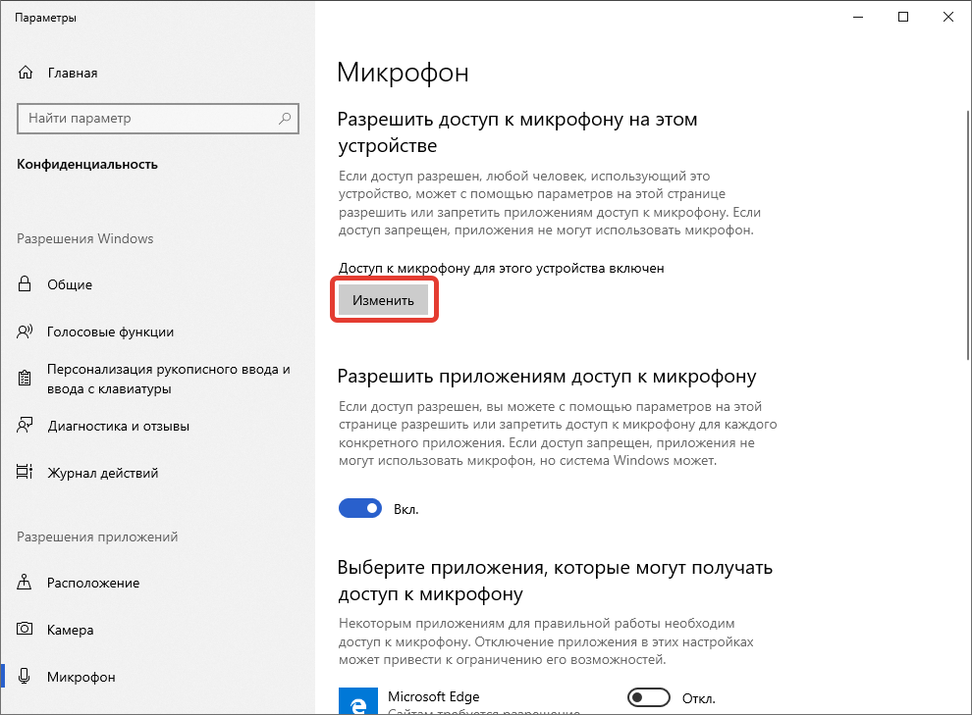Enable the Microsoft Edge microphone toggle
The image size is (972, 715).
647,698
